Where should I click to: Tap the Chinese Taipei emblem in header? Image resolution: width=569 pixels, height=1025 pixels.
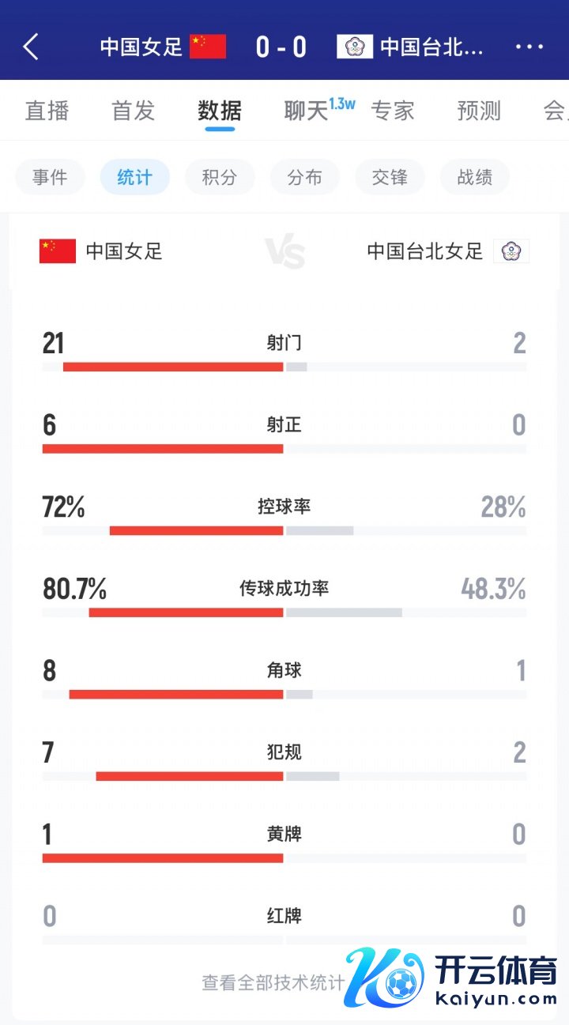[355, 47]
